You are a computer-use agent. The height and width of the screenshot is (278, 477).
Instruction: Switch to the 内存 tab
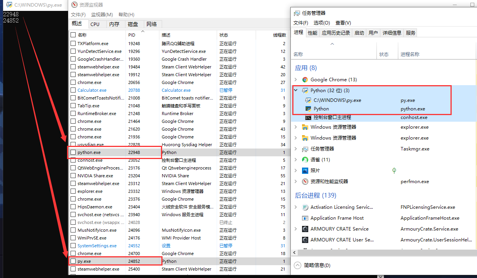(114, 24)
